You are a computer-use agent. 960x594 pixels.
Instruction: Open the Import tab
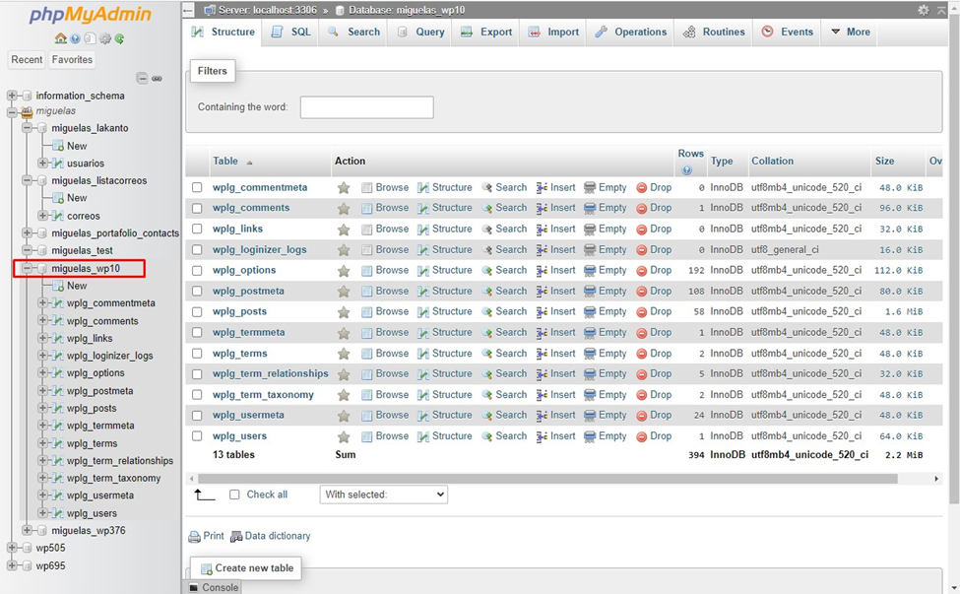[553, 32]
